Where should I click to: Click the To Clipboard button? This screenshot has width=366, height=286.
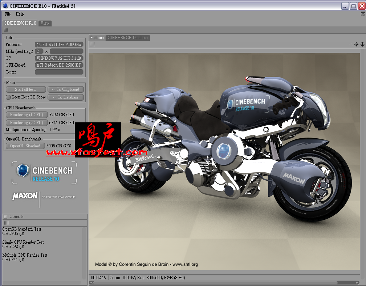pos(66,89)
